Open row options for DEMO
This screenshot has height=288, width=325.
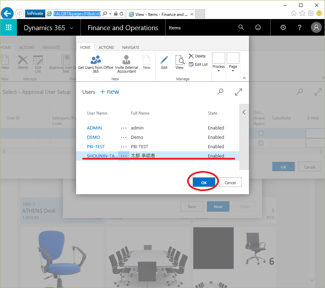124,137
